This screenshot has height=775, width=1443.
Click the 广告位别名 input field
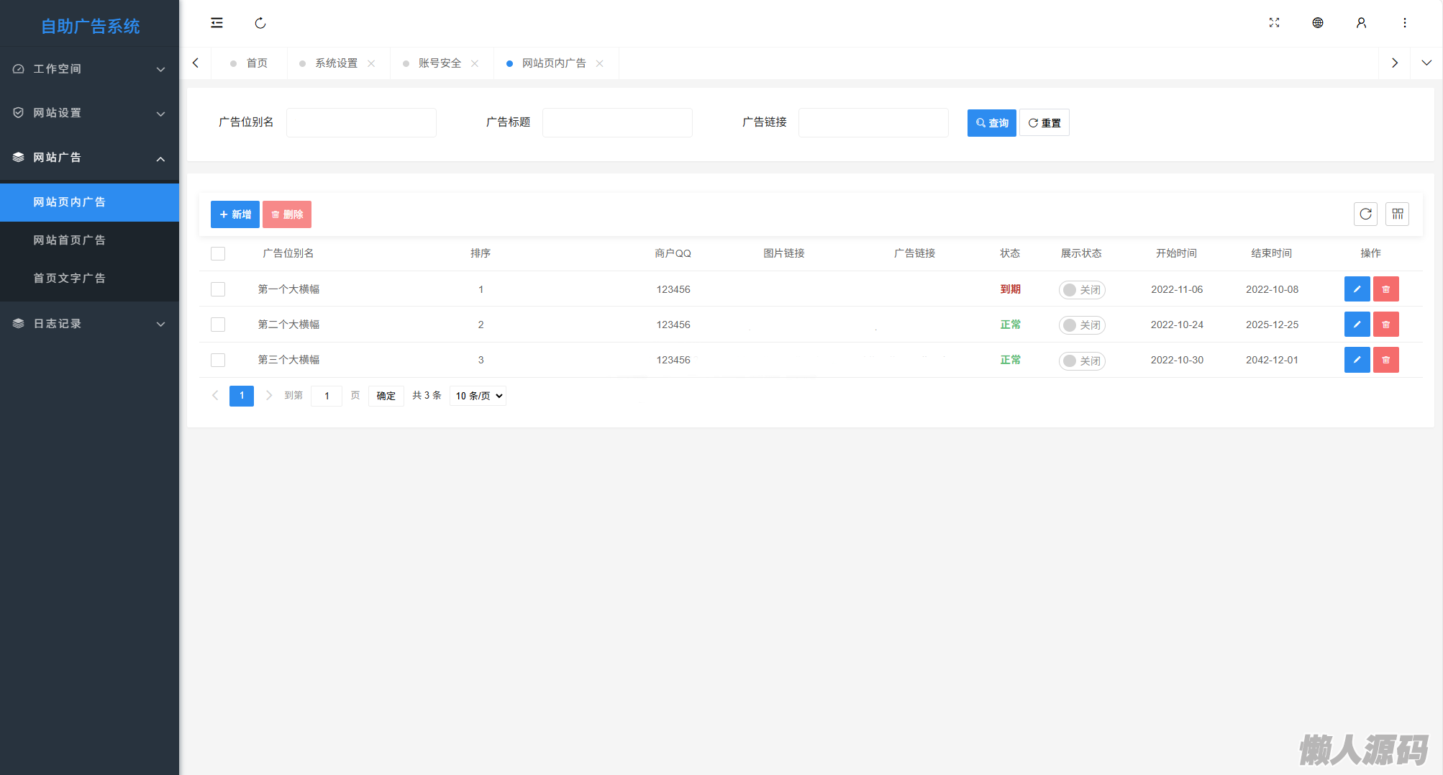click(361, 123)
